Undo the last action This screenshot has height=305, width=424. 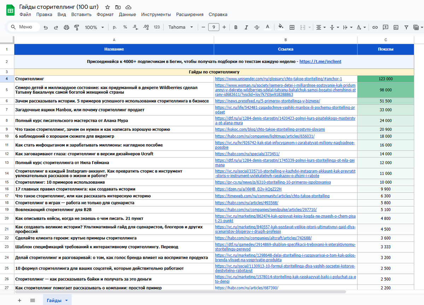46,27
